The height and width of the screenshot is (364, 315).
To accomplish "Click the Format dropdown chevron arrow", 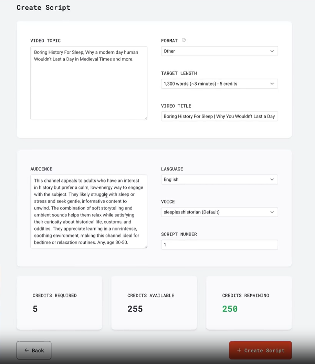I will (x=272, y=51).
